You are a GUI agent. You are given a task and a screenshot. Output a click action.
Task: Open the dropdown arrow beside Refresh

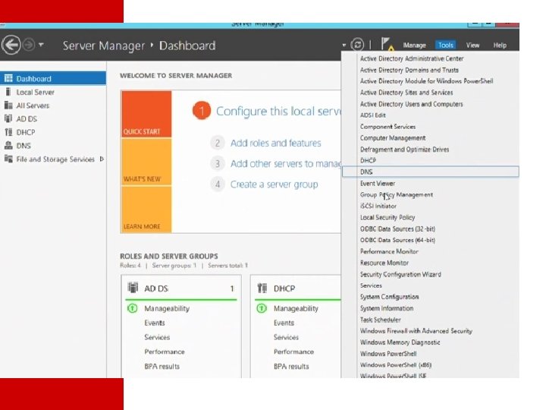344,45
